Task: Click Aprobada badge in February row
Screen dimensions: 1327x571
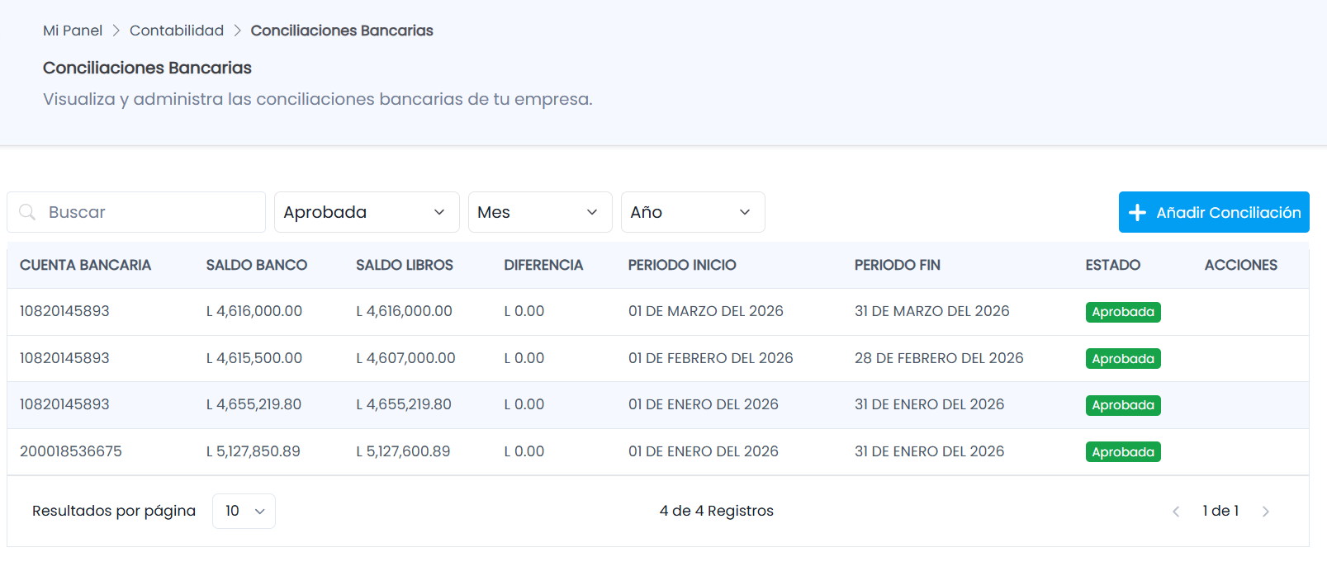Action: tap(1123, 359)
